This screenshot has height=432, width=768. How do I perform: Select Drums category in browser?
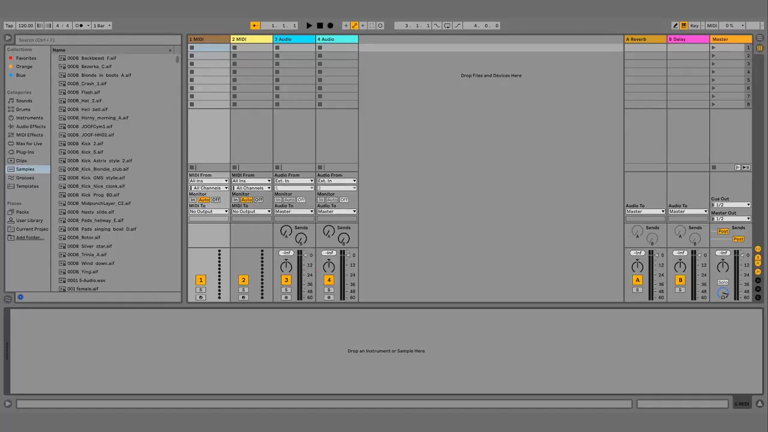click(x=23, y=109)
